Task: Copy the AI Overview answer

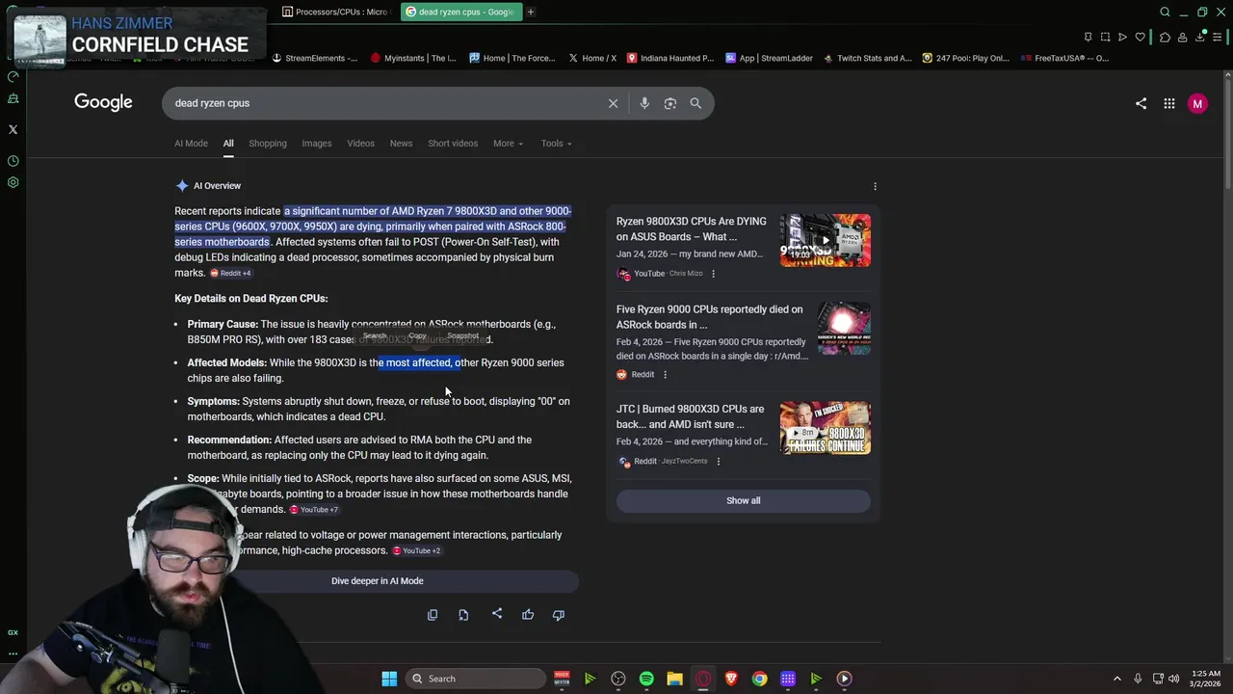Action: (433, 615)
